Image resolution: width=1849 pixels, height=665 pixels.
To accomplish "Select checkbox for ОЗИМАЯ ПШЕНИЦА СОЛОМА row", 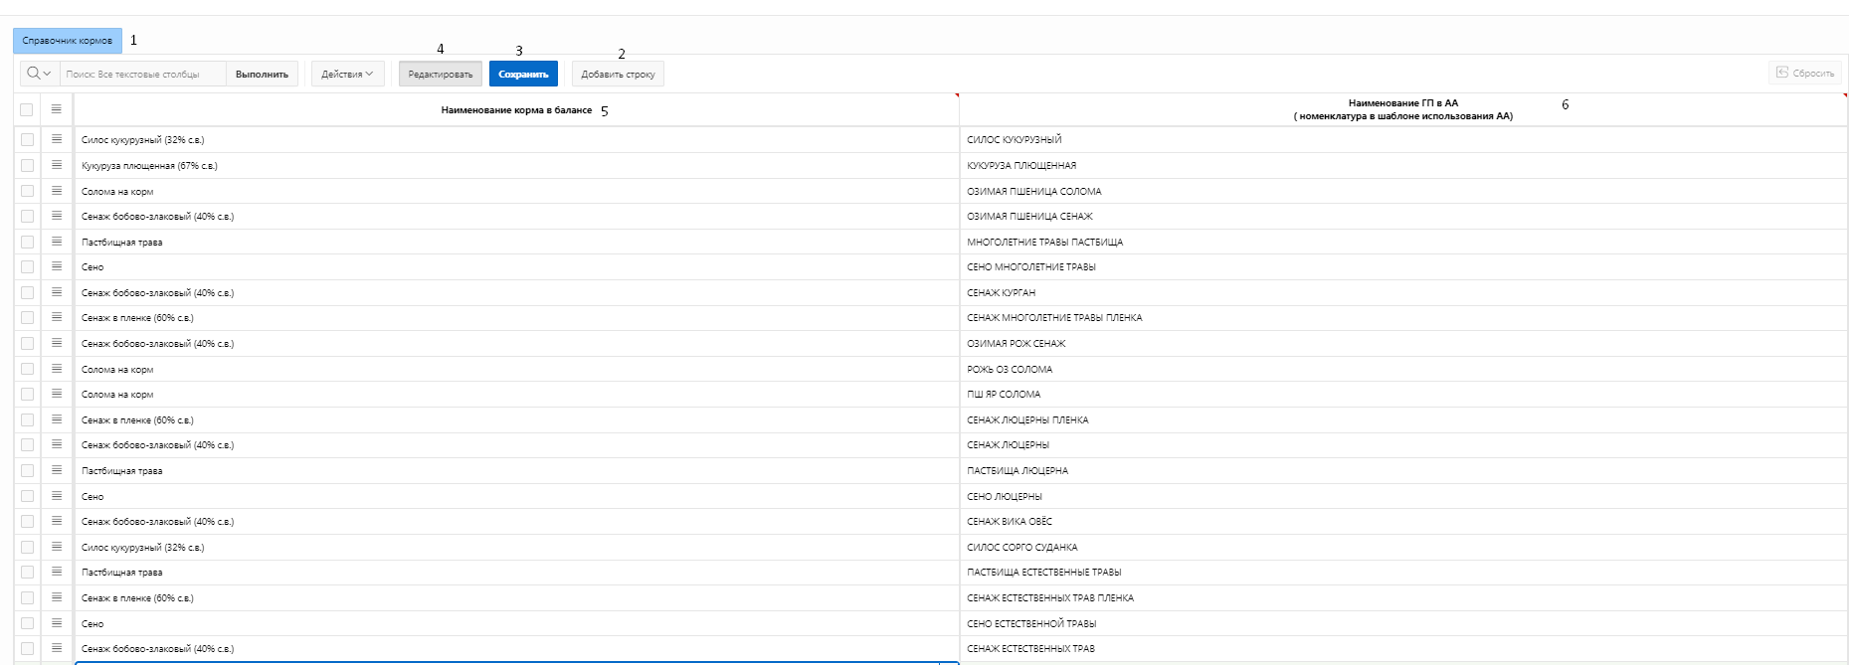I will point(27,191).
